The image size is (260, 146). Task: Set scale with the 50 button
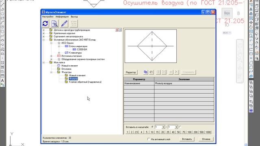pyautogui.click(x=178, y=132)
